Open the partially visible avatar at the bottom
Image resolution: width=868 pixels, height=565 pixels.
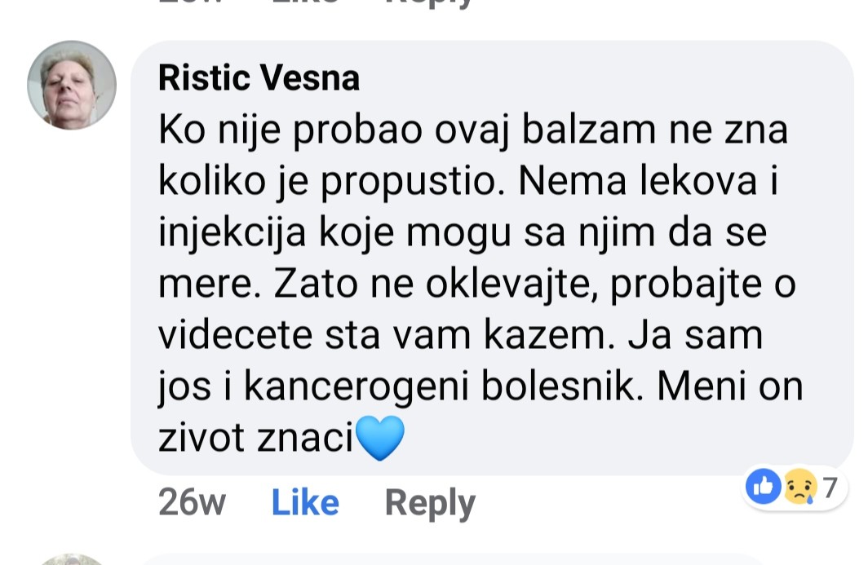click(72, 559)
